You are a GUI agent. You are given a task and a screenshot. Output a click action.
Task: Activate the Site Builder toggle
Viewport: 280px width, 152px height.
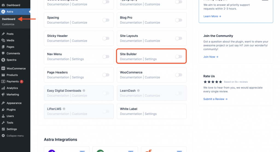pos(179,57)
